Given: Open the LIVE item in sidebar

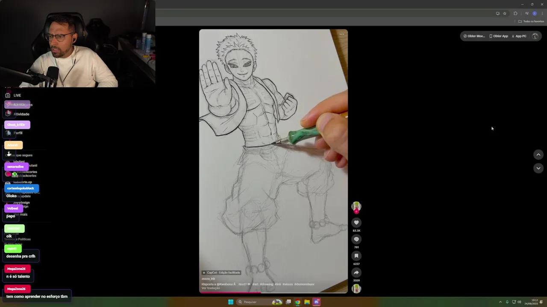Looking at the screenshot, I should (13, 96).
